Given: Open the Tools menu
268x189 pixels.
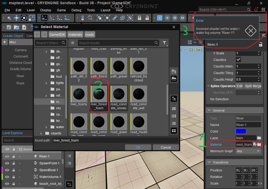Looking at the screenshot, I should pyautogui.click(x=91, y=10).
